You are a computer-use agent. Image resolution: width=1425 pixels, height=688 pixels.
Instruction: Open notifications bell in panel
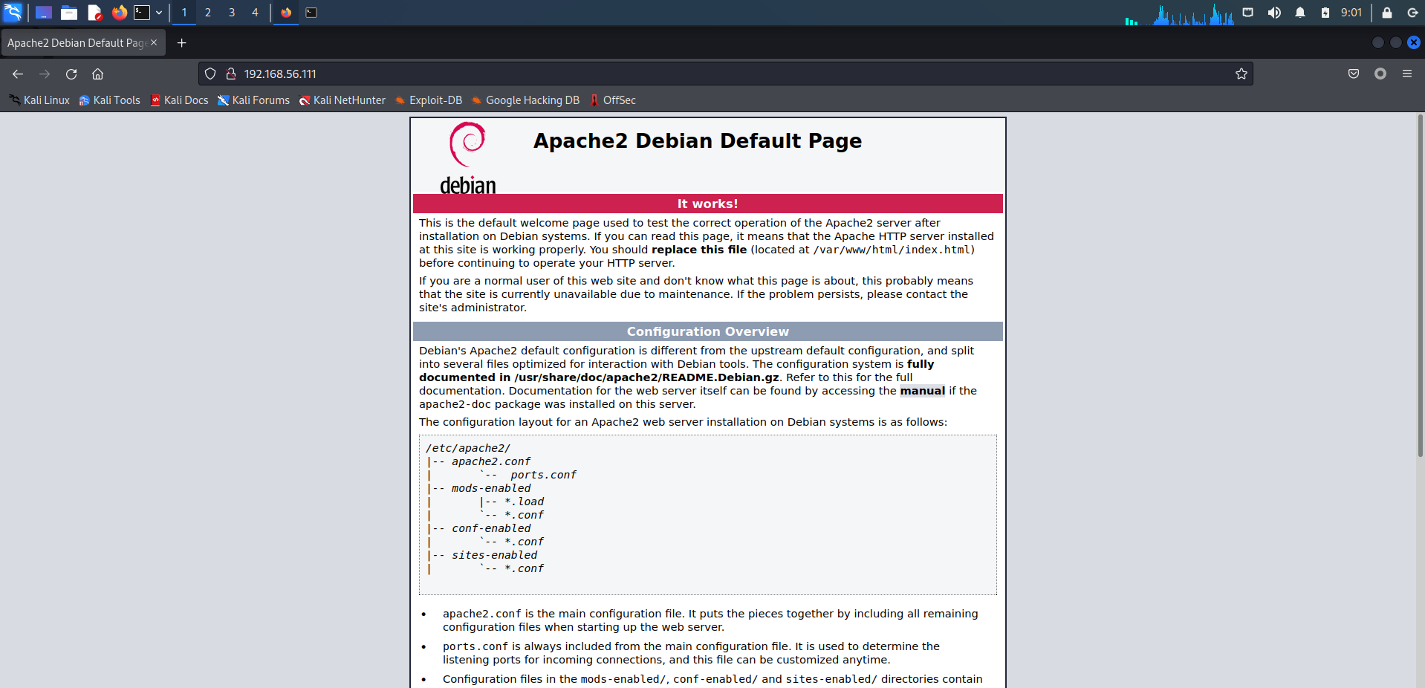click(1300, 13)
